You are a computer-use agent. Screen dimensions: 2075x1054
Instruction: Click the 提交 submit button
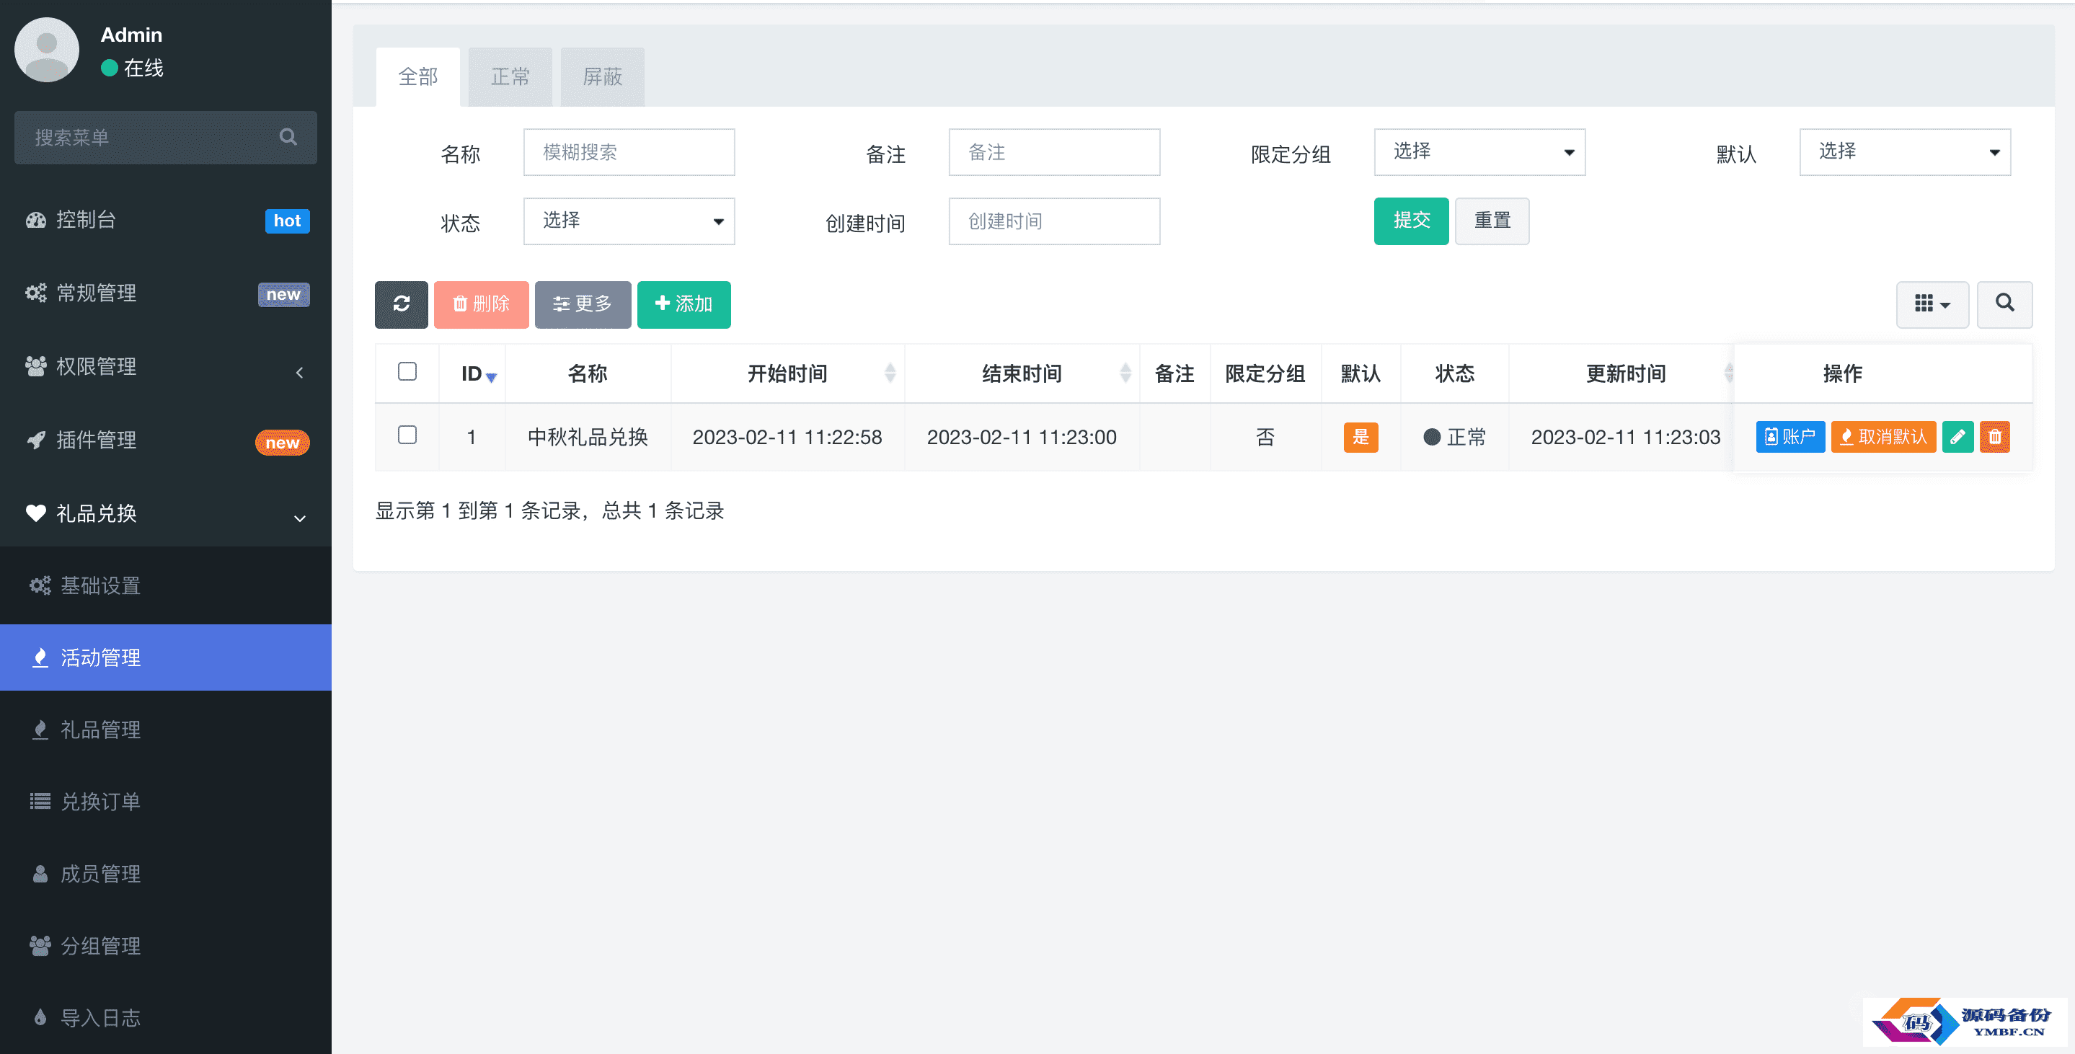(1411, 221)
